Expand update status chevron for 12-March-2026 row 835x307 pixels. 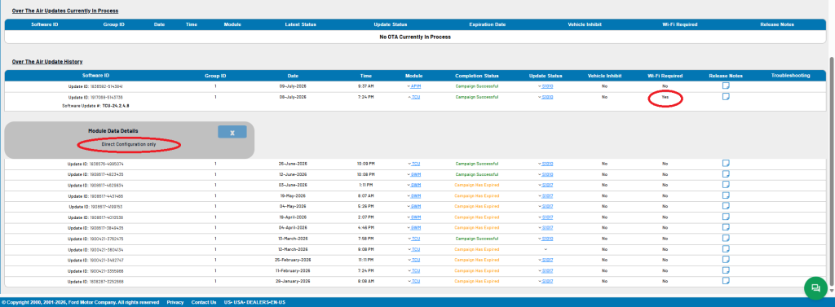coord(546,249)
